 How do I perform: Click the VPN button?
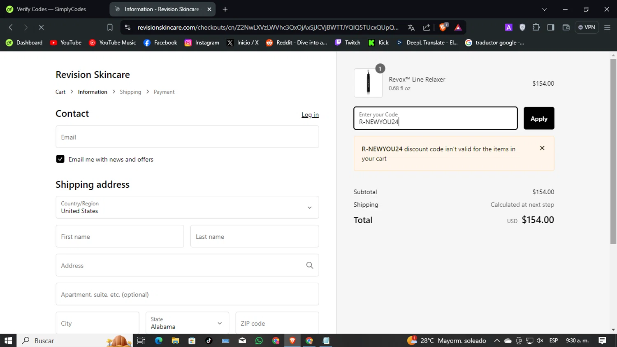pyautogui.click(x=587, y=28)
